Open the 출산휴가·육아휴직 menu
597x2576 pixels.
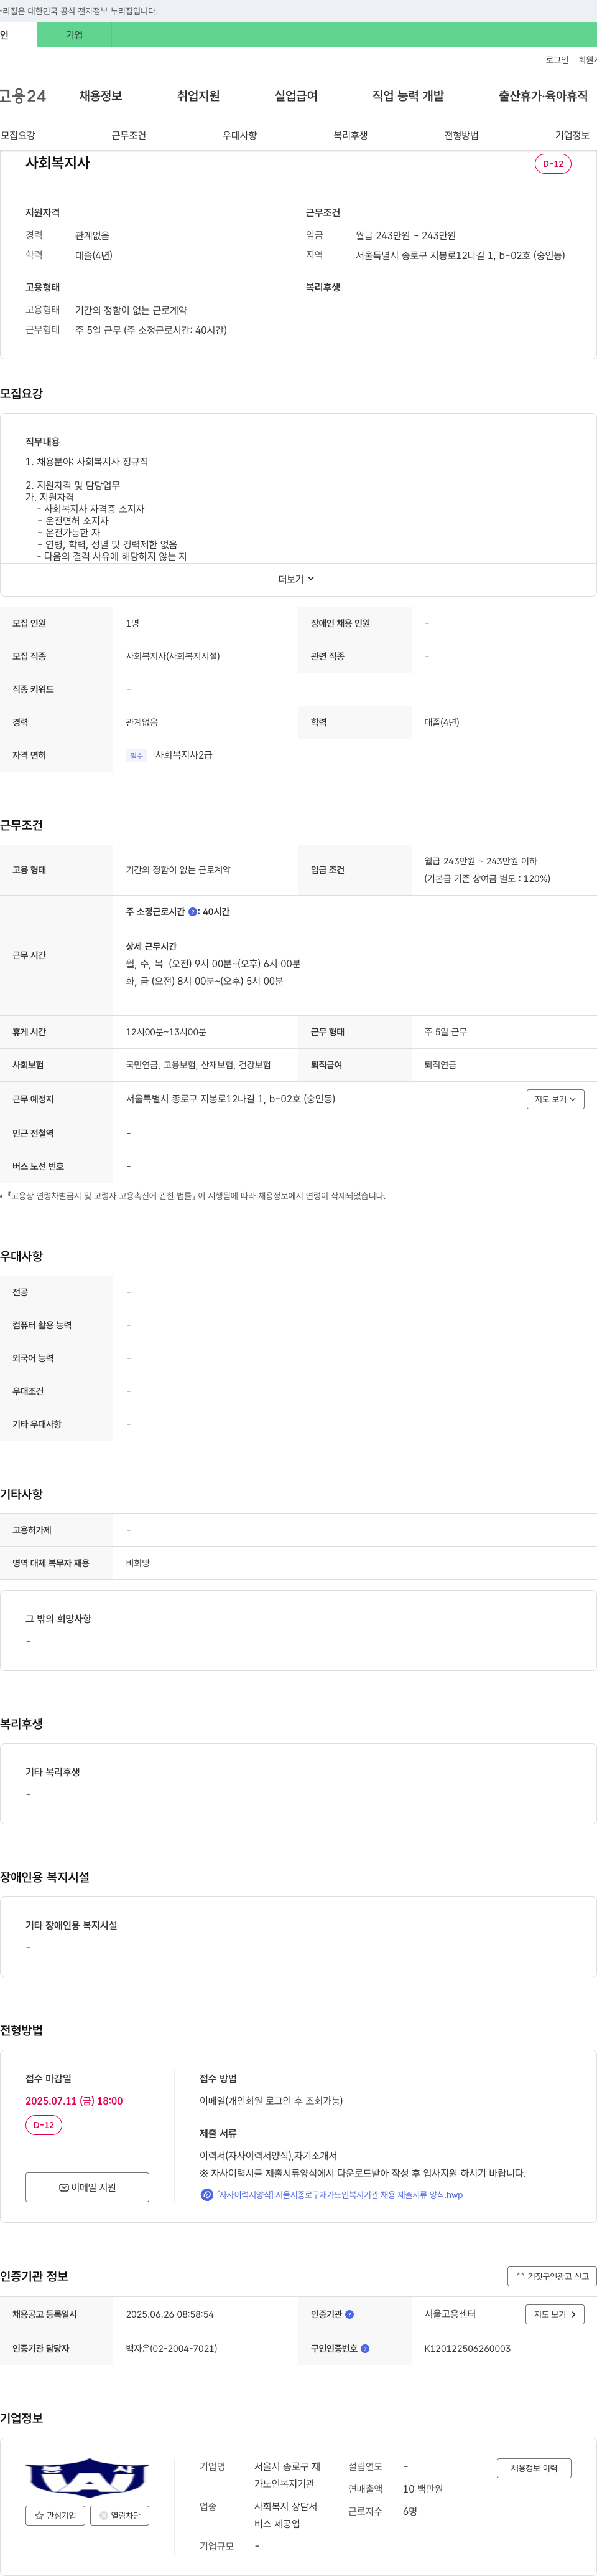click(x=543, y=96)
